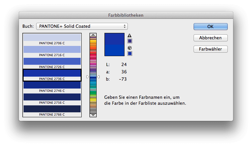Open the Farbwähler color picker
The width and height of the screenshot is (252, 147).
[x=210, y=49]
